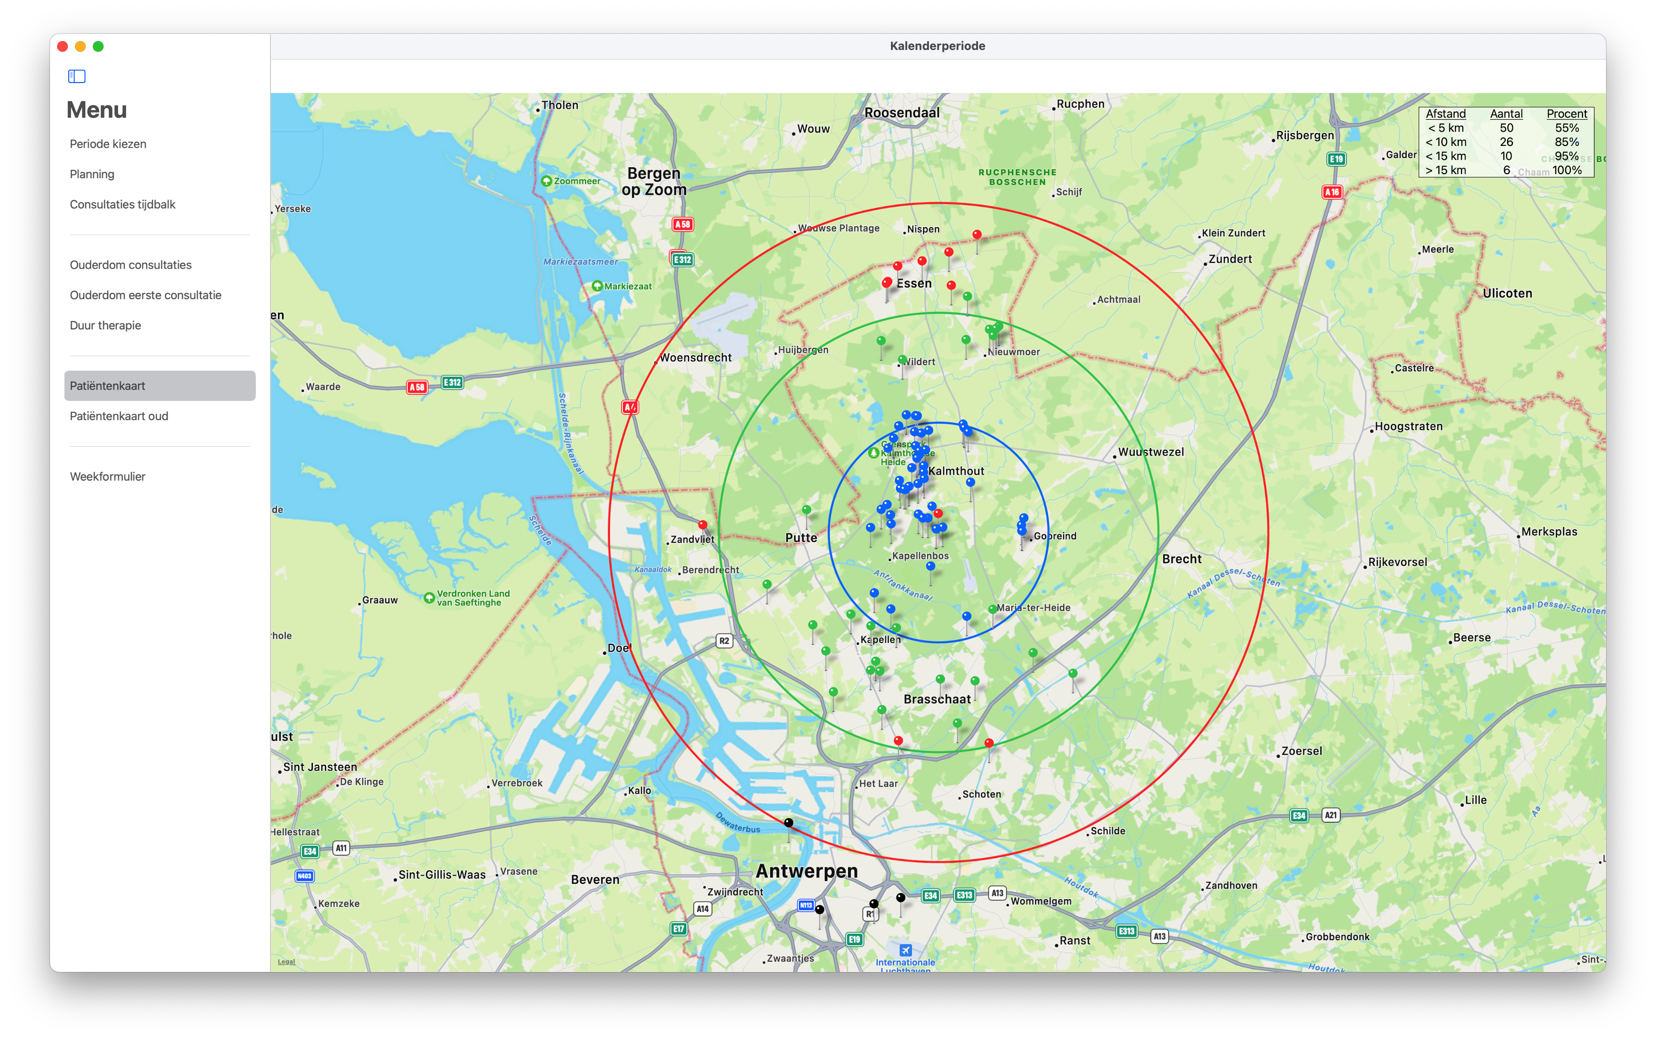This screenshot has width=1656, height=1038.
Task: Click the green Zoommeer park icon
Action: click(x=546, y=181)
